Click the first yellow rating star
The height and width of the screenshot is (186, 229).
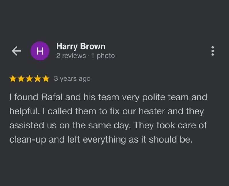tap(13, 79)
